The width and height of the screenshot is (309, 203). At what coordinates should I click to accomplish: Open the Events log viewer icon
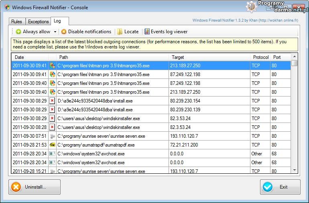click(147, 32)
